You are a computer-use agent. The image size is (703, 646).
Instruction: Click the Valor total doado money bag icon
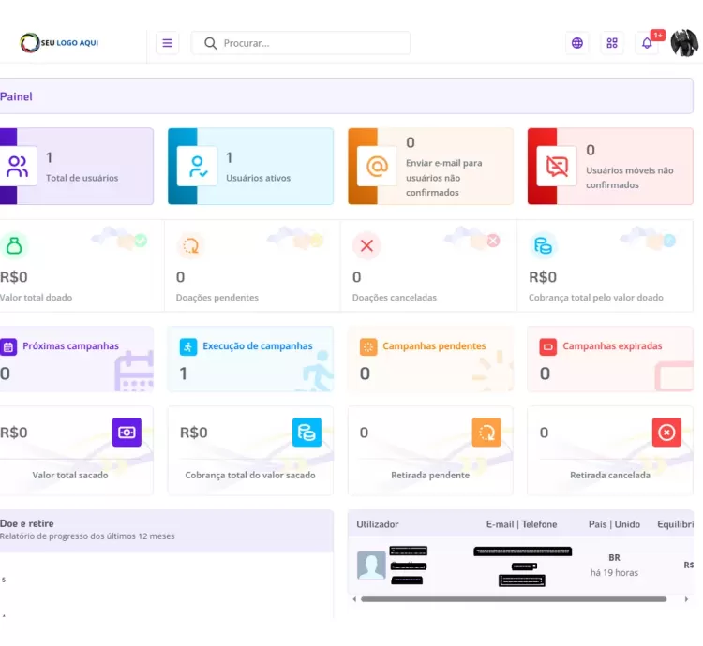click(14, 245)
